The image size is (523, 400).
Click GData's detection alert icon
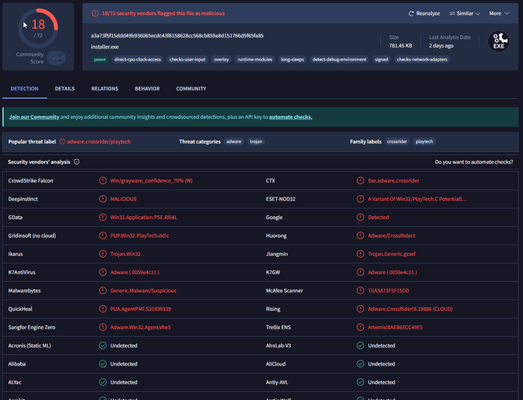103,218
